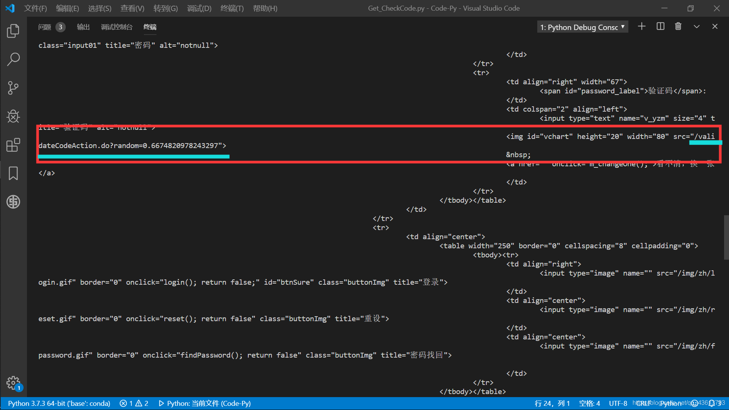Screen dimensions: 729x410
Task: Switch to the 问题 panel tab
Action: click(x=45, y=27)
